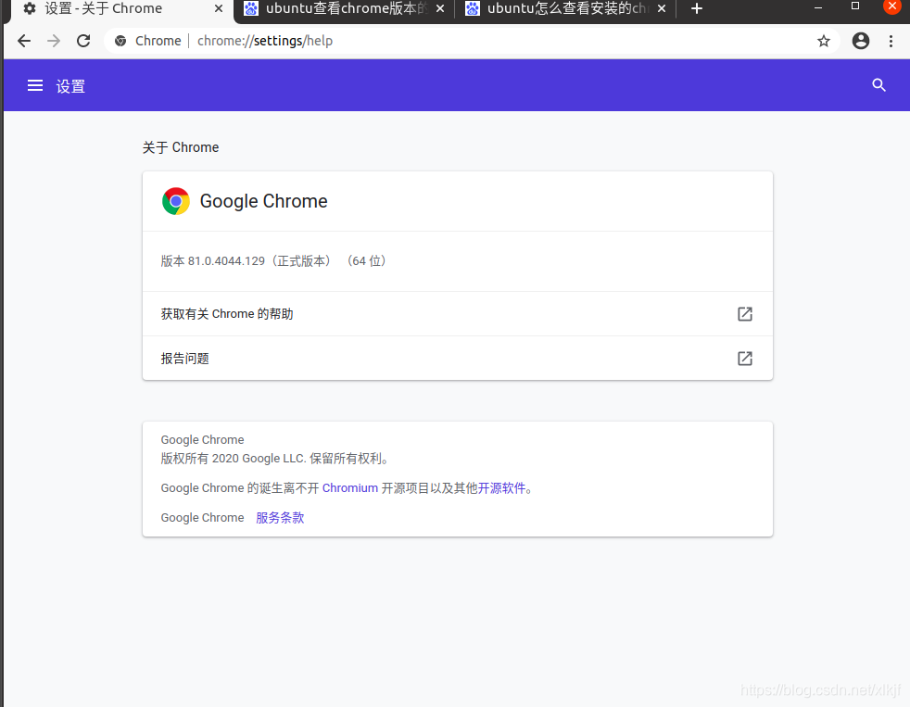Close the ubuntu怎么查看安装的ch tab

click(661, 8)
